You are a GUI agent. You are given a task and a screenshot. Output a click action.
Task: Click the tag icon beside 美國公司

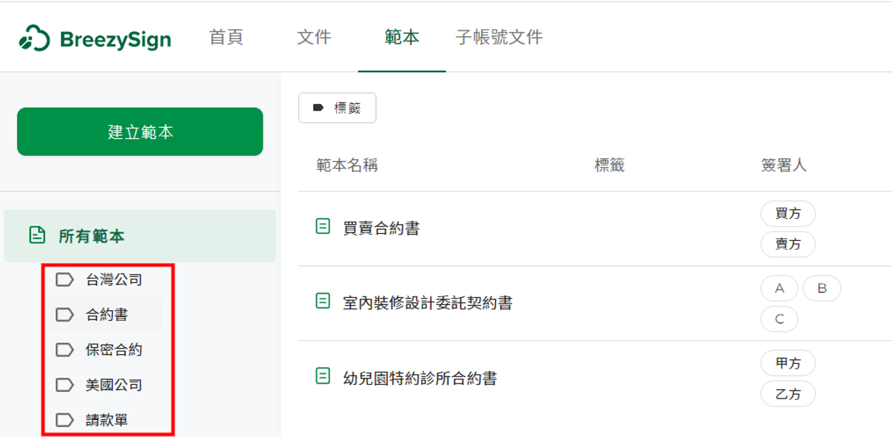[65, 385]
